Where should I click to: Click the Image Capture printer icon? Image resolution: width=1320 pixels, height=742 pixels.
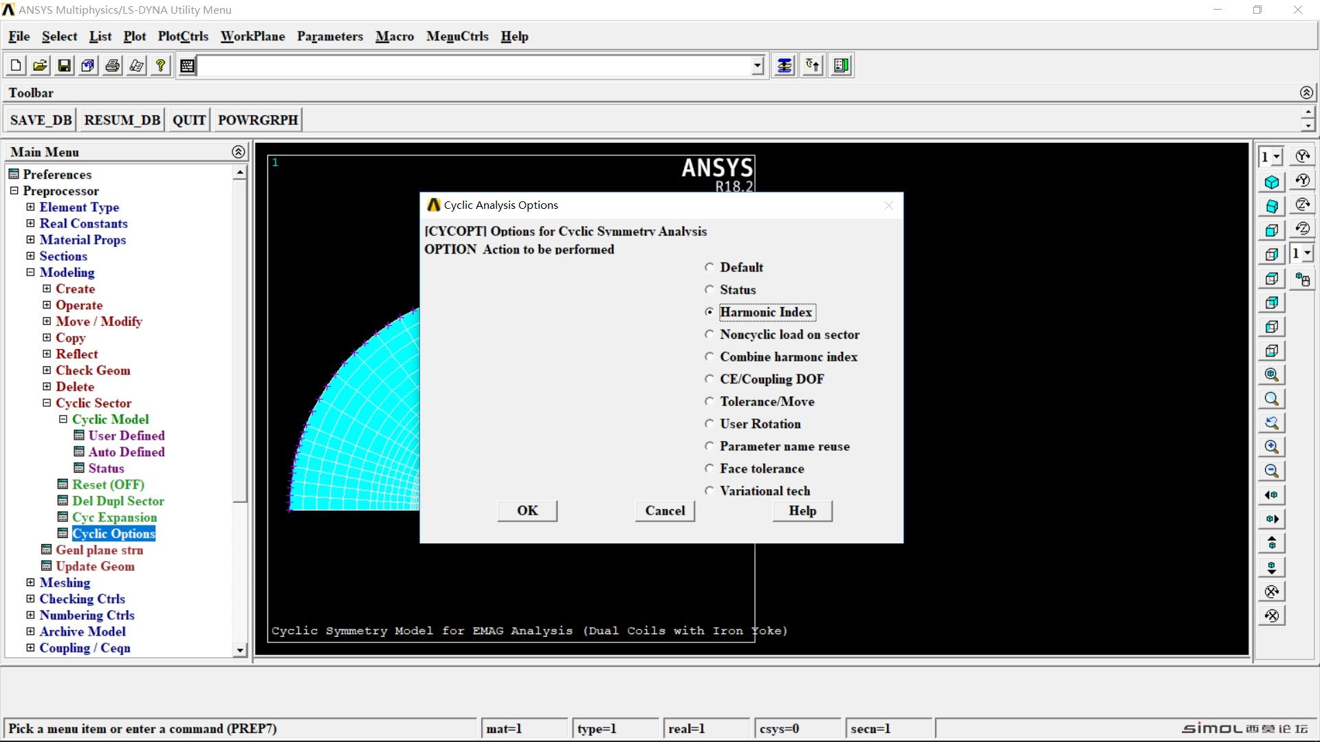(112, 65)
